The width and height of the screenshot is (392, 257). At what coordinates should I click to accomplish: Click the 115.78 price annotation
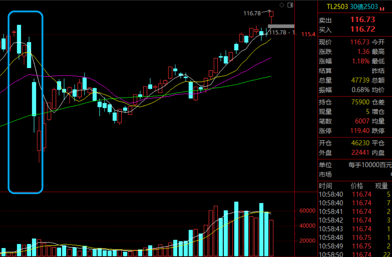pyautogui.click(x=282, y=32)
